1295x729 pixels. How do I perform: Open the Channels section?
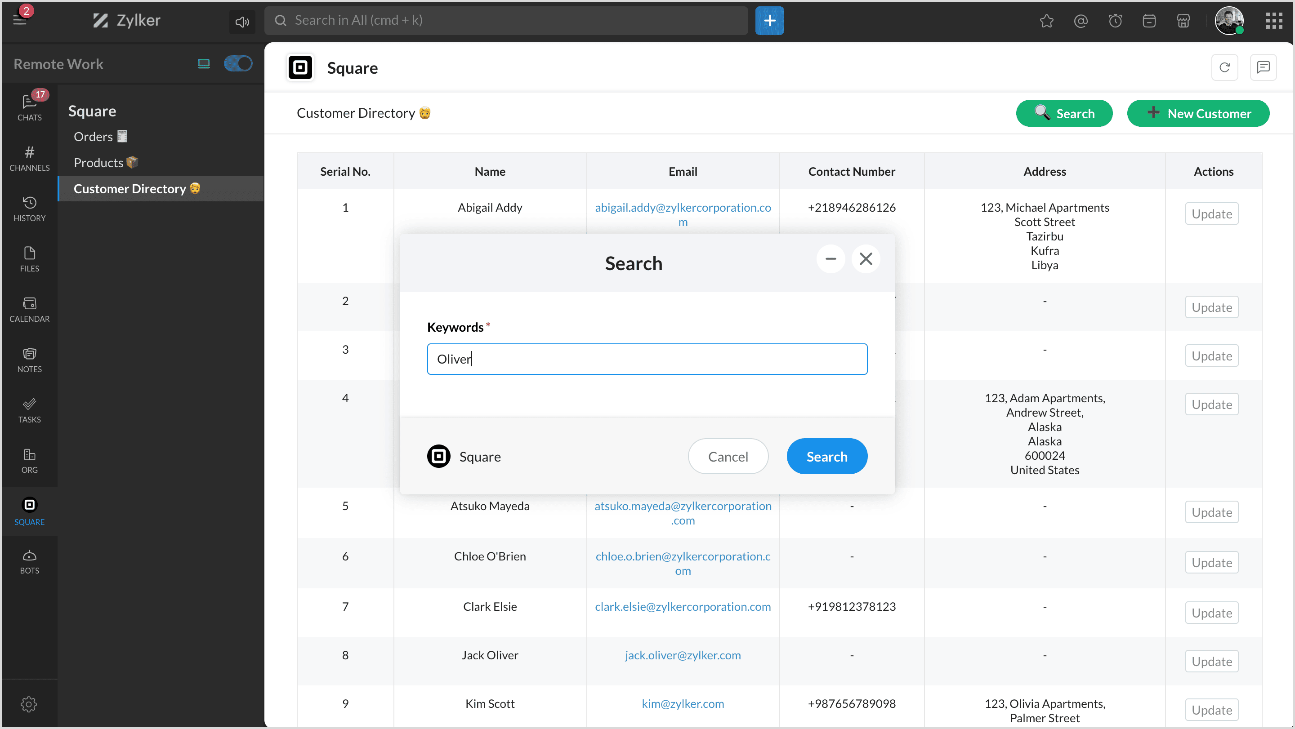[29, 158]
